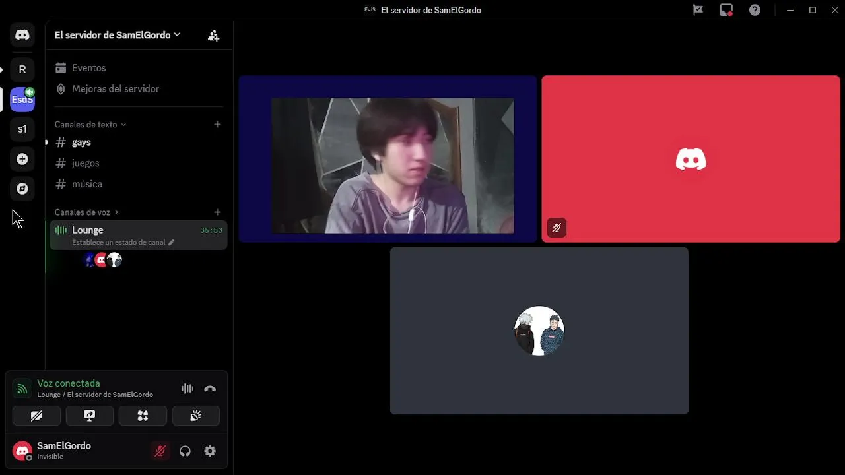Collapse Canales de texto category
845x475 pixels.
[90, 124]
